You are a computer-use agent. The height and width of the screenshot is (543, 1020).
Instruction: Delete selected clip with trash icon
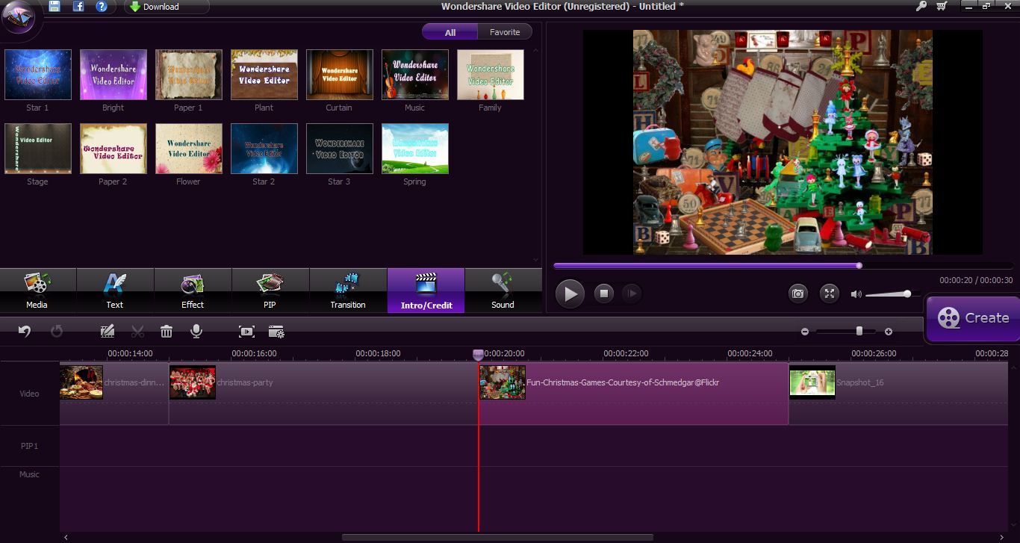pos(167,331)
